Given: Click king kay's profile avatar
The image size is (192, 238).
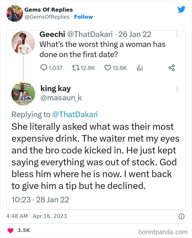Looking at the screenshot, I should click(23, 93).
